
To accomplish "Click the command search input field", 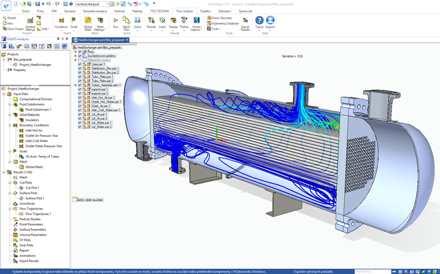I will tap(373, 271).
